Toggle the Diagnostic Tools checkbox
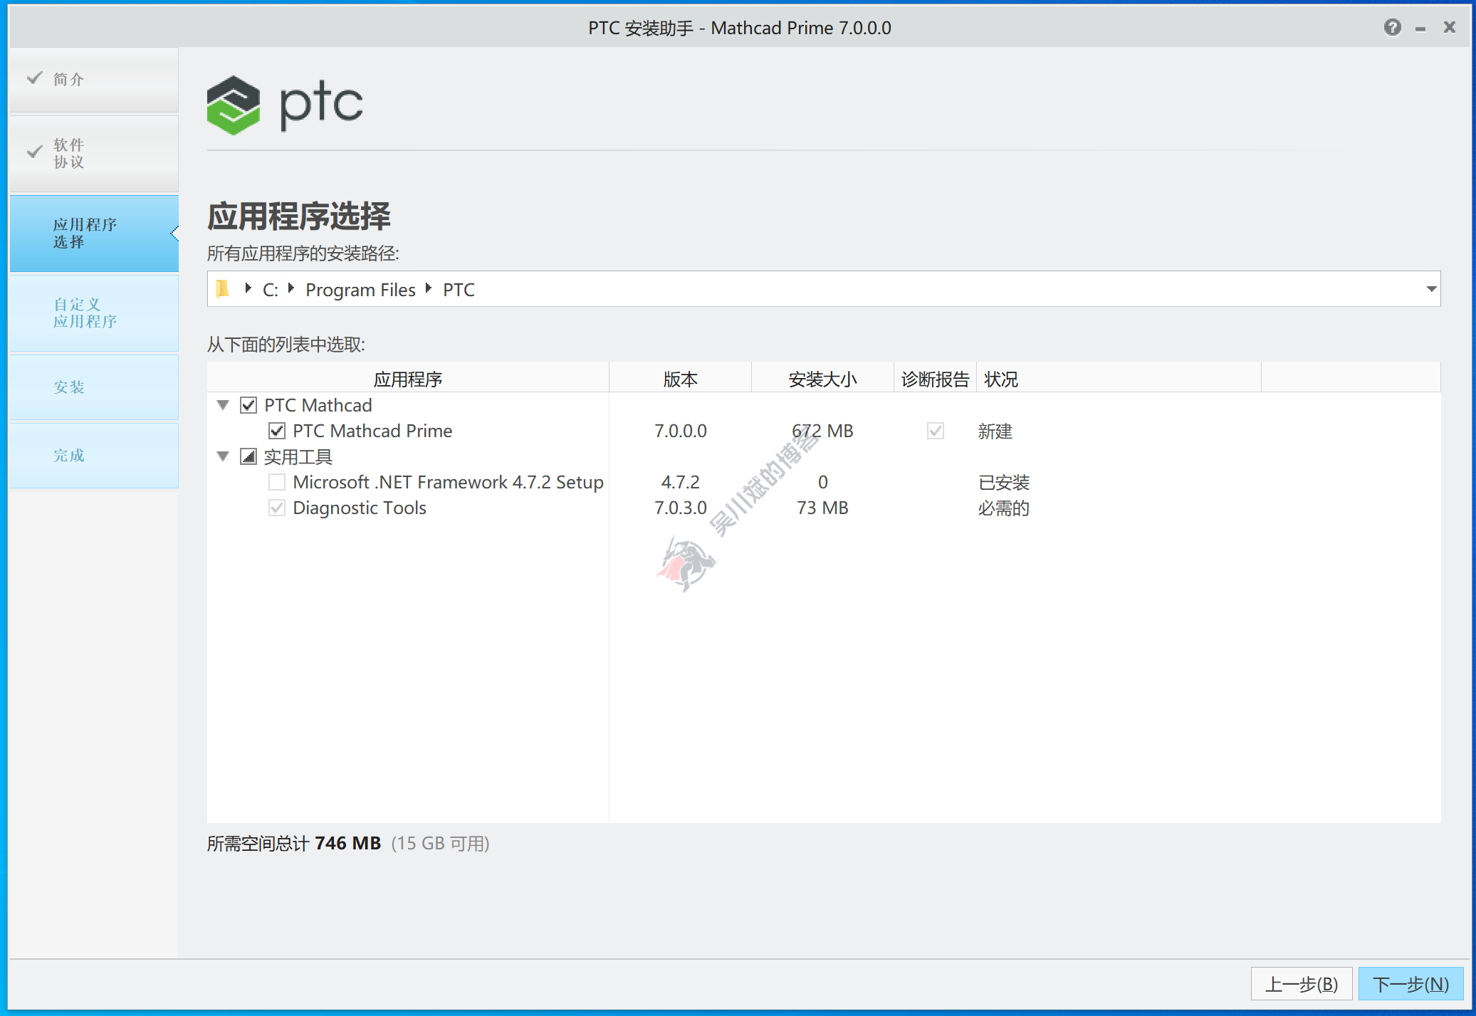The height and width of the screenshot is (1016, 1476). pyautogui.click(x=277, y=508)
